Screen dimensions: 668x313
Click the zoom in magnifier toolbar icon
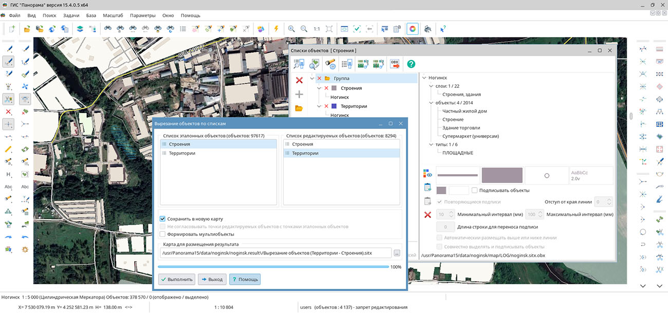(x=291, y=29)
